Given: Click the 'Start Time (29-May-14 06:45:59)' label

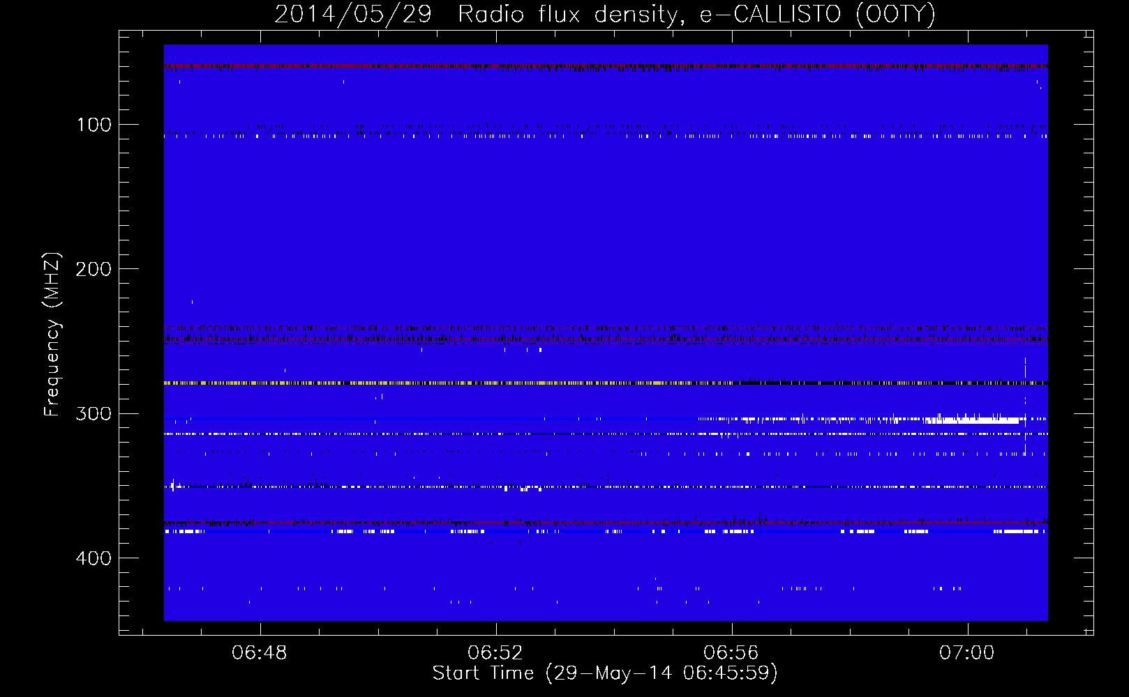Looking at the screenshot, I should click(x=605, y=673).
